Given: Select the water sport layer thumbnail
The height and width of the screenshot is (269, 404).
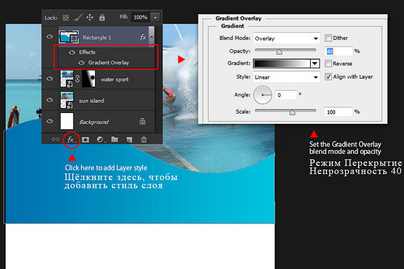Looking at the screenshot, I should coord(67,78).
